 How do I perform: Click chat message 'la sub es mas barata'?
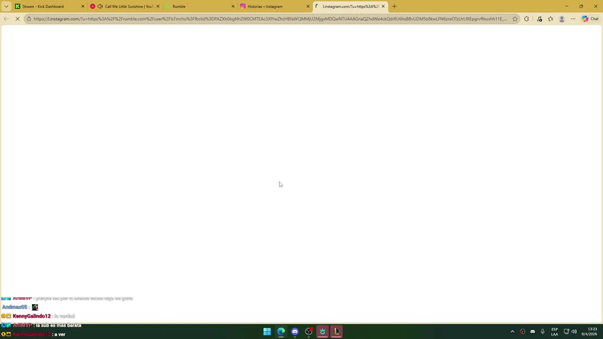tap(58, 325)
